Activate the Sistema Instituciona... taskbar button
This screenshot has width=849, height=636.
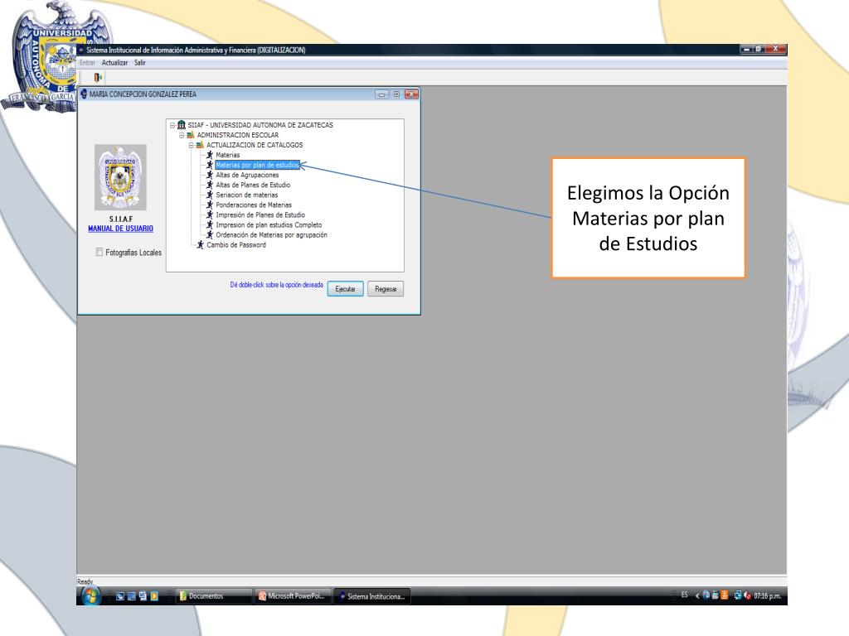372,596
